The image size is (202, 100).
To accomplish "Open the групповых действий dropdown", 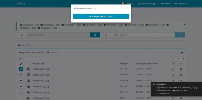I will coord(31,53).
